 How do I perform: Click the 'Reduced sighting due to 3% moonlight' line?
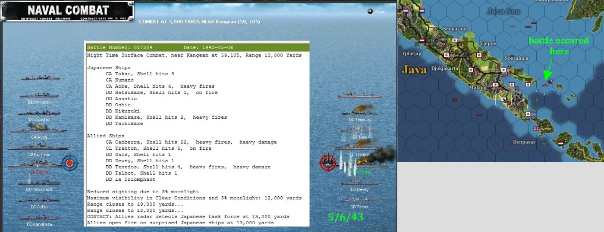pos(143,192)
